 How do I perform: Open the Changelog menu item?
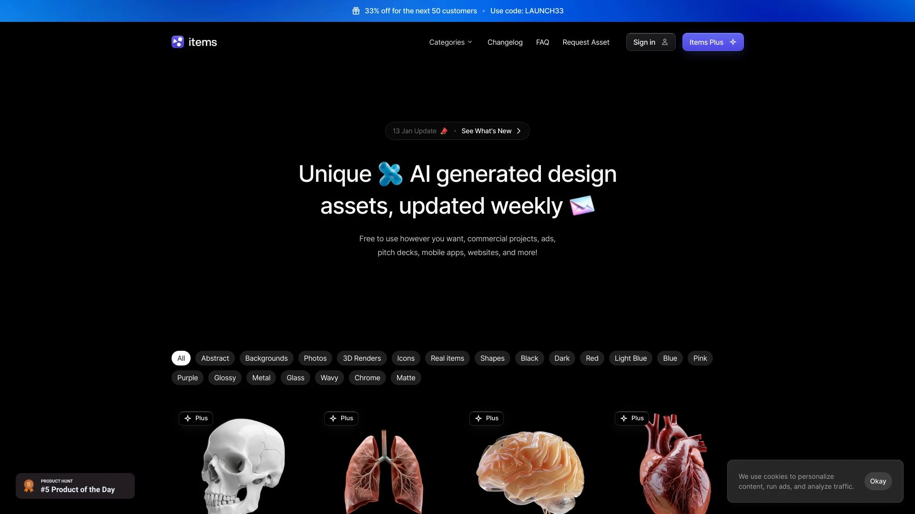(505, 42)
